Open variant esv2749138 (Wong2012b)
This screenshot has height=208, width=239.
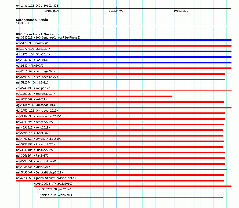point(34,88)
